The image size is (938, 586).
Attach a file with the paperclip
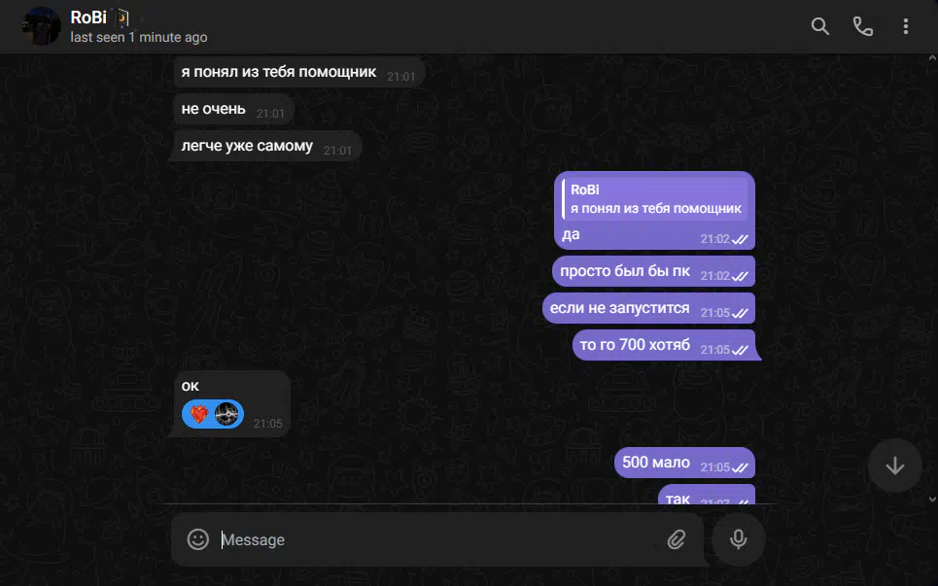pos(677,539)
